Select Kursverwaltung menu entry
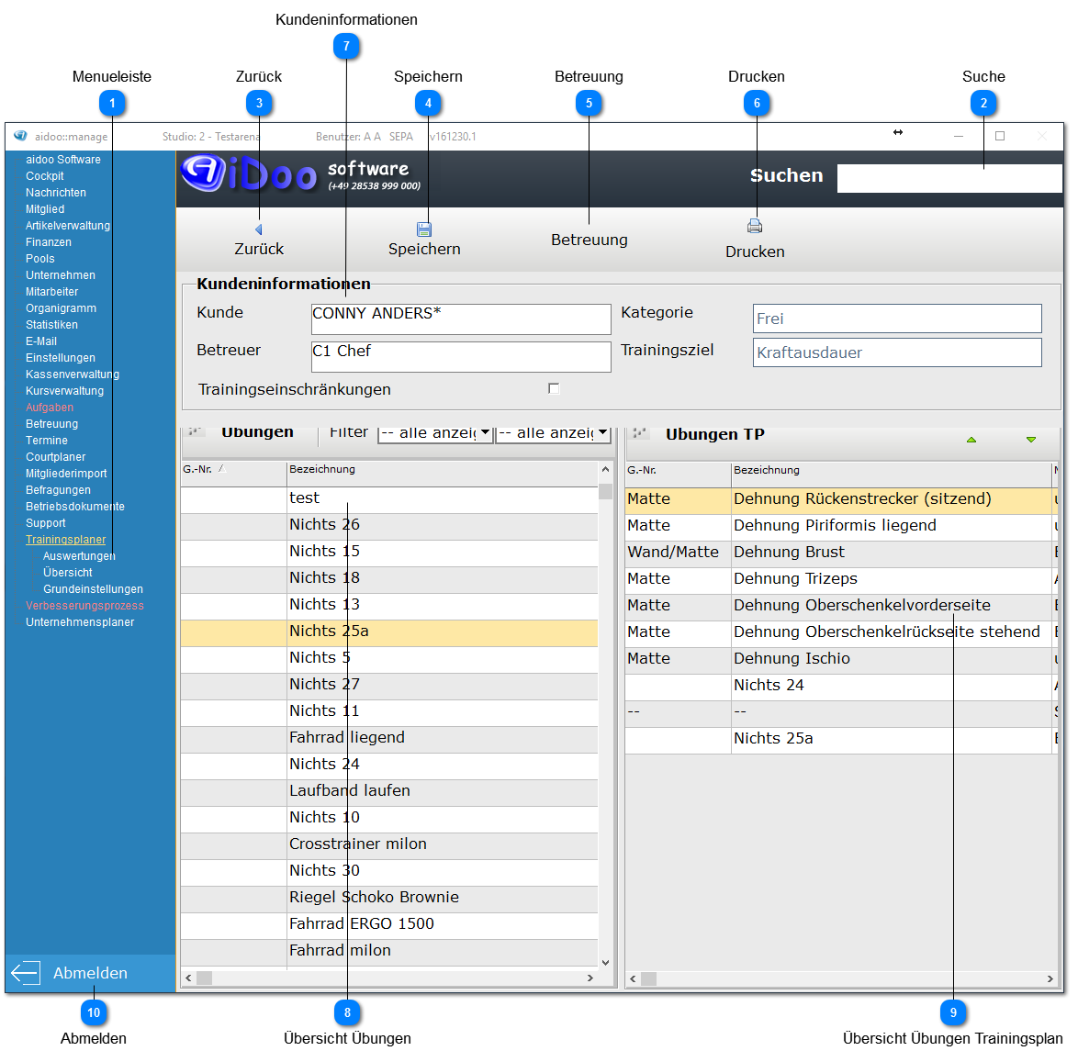Screen dimensions: 1078x1062 pos(64,390)
